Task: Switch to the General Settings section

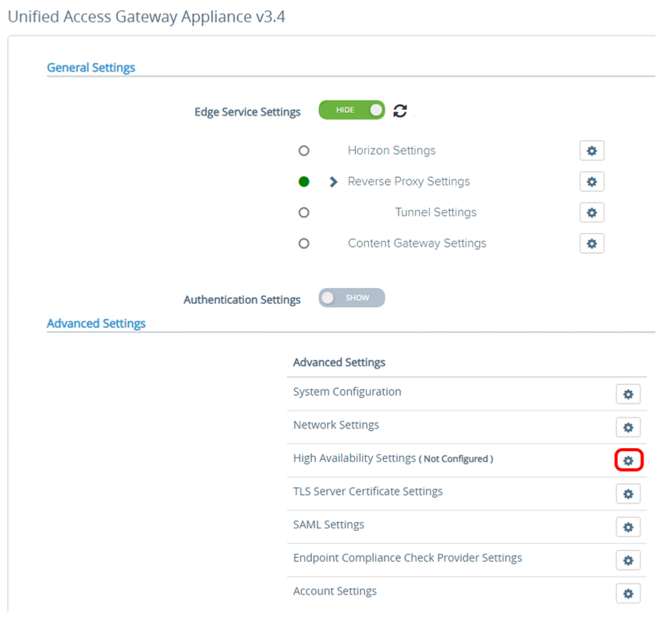Action: pos(90,67)
